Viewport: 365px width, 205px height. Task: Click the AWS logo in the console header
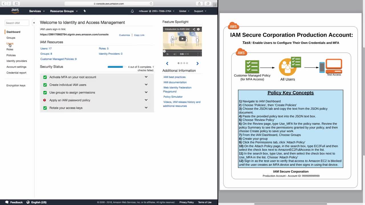coord(15,11)
